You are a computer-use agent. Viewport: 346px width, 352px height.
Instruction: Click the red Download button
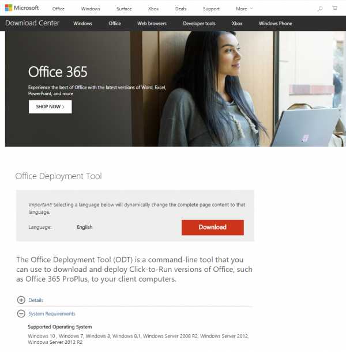point(213,228)
